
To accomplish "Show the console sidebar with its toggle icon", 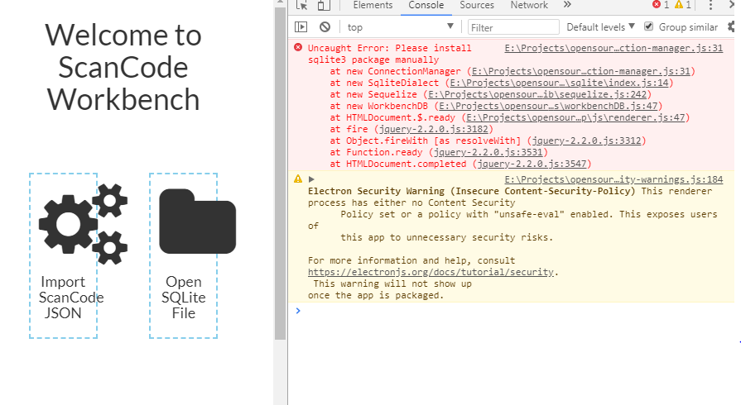I will [301, 27].
